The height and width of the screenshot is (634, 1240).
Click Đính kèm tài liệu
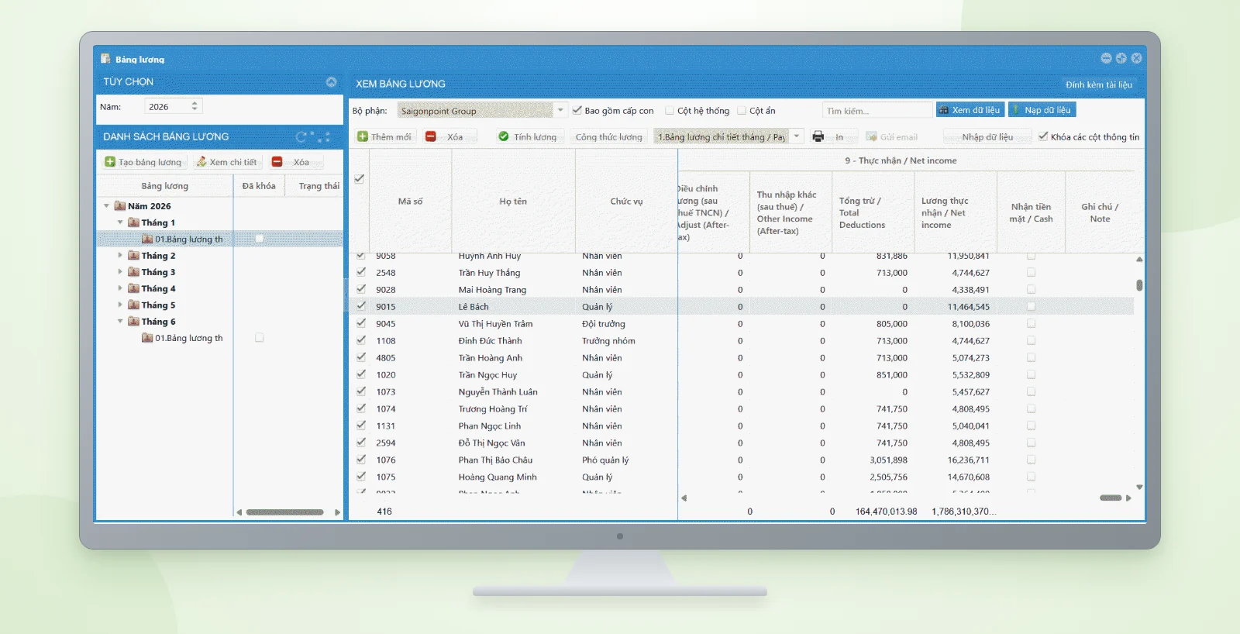[x=1098, y=84]
